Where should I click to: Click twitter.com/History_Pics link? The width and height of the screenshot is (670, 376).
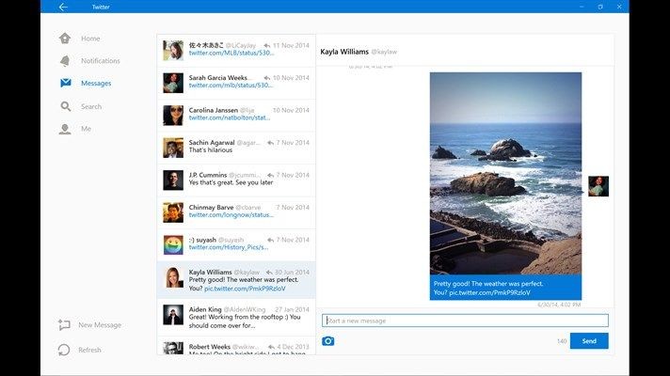point(229,247)
